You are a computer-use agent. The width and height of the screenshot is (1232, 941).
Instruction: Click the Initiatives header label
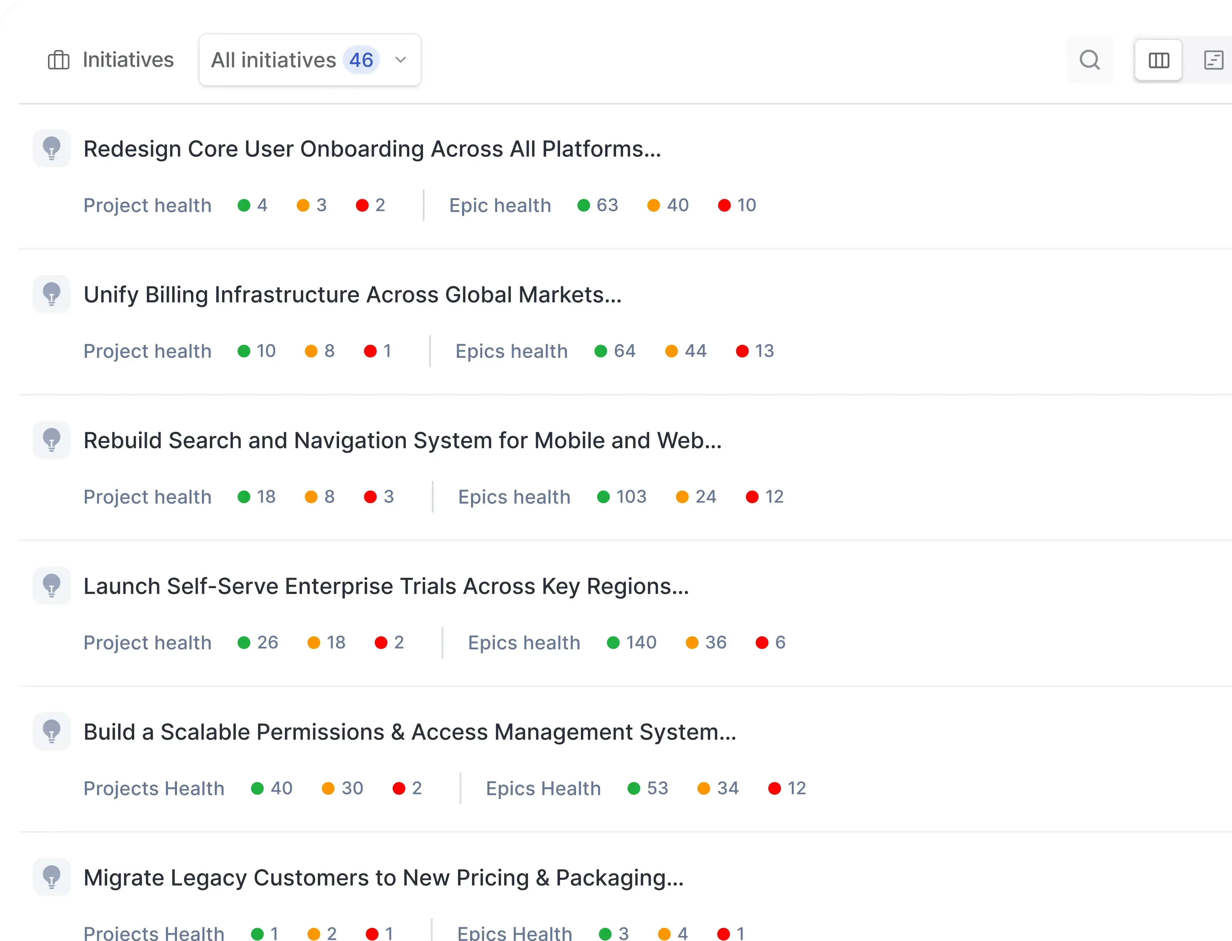(128, 60)
